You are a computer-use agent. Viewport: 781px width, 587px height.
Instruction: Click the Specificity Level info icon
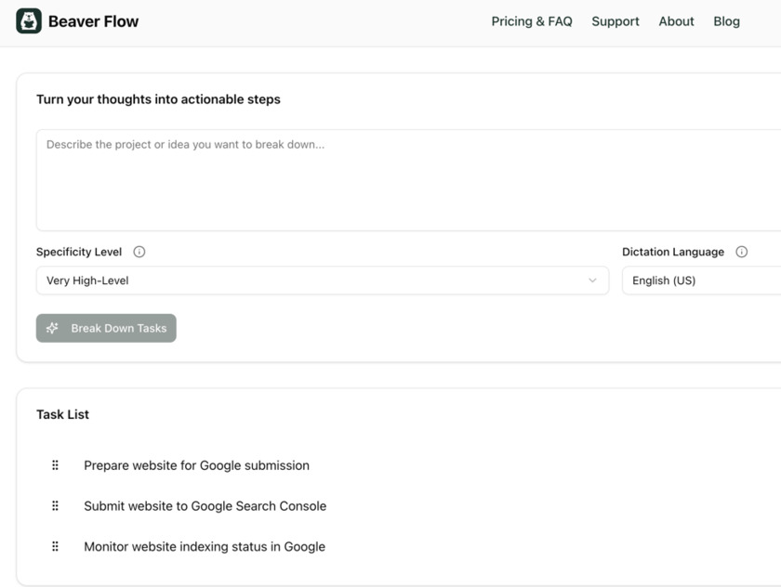[x=139, y=252]
